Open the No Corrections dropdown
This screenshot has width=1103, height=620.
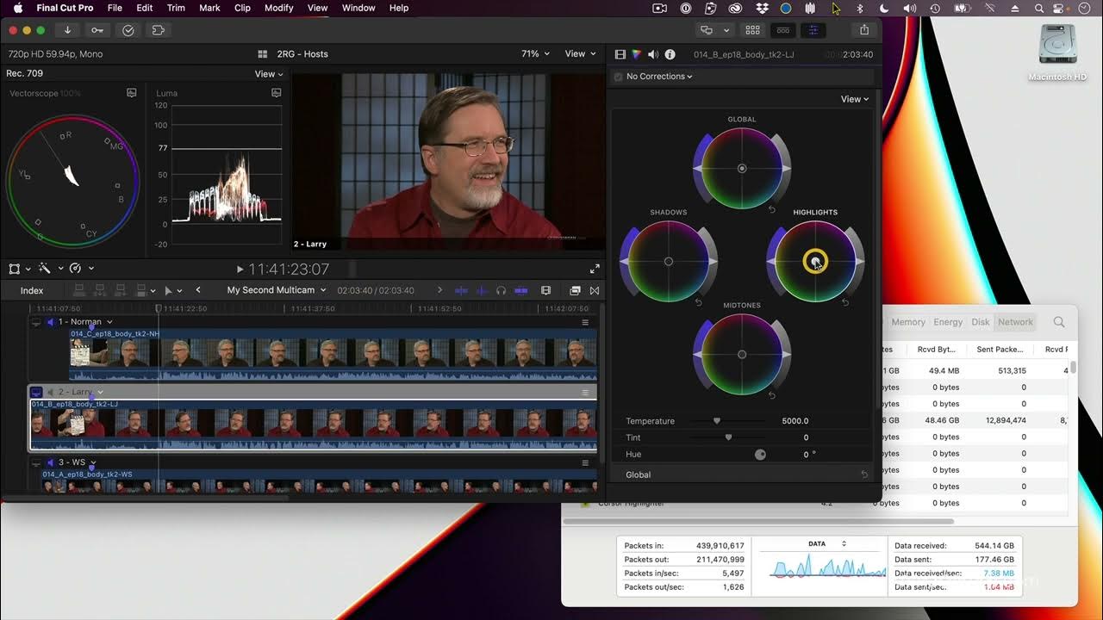pyautogui.click(x=659, y=77)
